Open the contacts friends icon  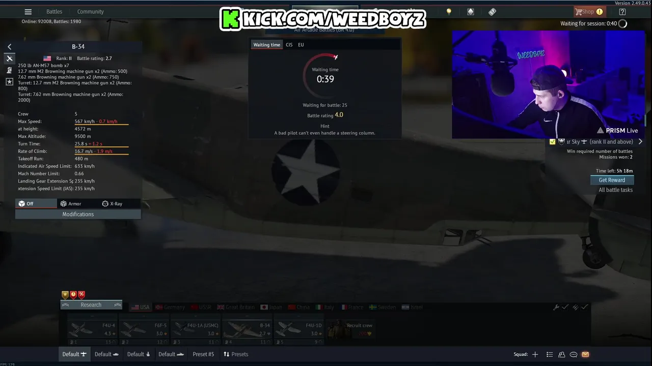point(561,354)
